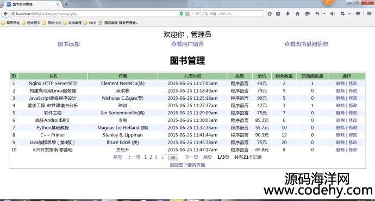Open the address bar history dropdown arrow
Viewport: 375px width, 201px height.
point(193,14)
